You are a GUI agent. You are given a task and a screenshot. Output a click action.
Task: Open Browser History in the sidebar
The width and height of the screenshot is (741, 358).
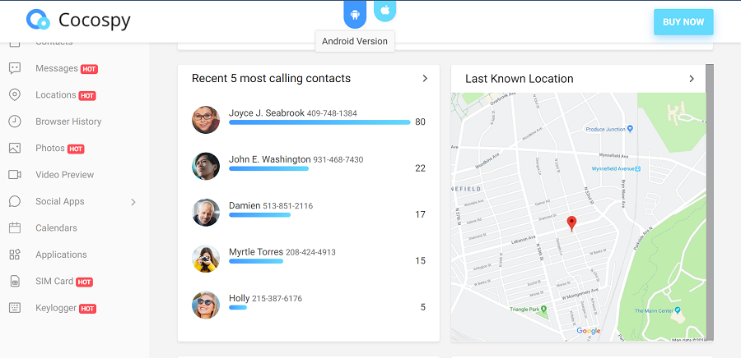tap(68, 122)
